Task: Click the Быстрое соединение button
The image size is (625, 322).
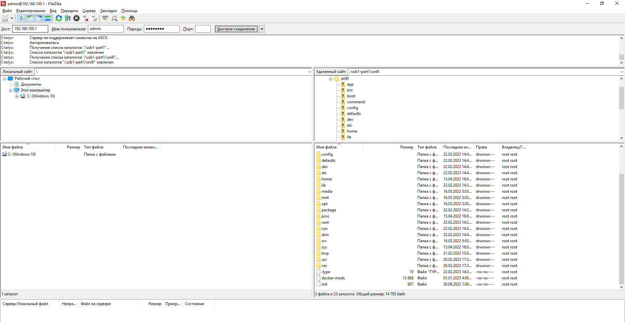Action: (236, 29)
